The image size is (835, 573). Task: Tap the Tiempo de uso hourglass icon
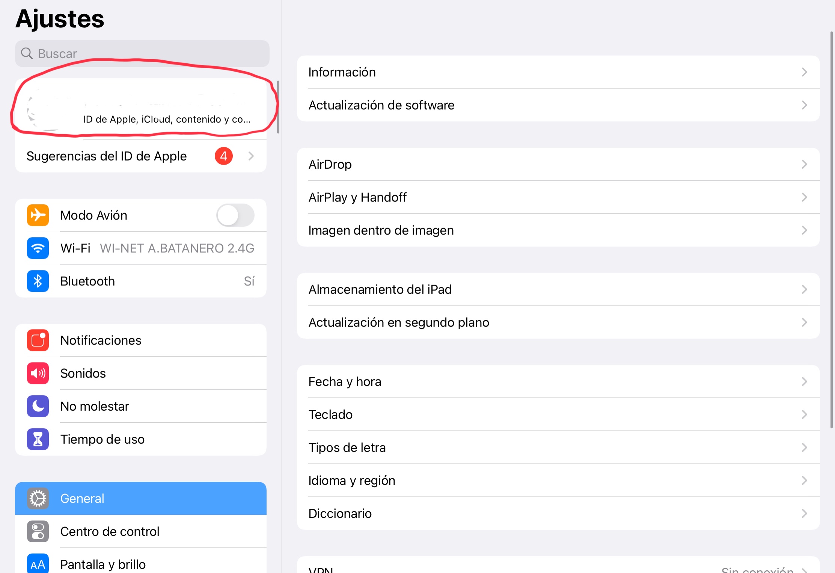click(38, 439)
